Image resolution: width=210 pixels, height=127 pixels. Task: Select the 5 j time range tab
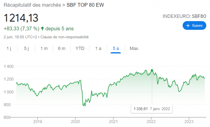(26, 48)
